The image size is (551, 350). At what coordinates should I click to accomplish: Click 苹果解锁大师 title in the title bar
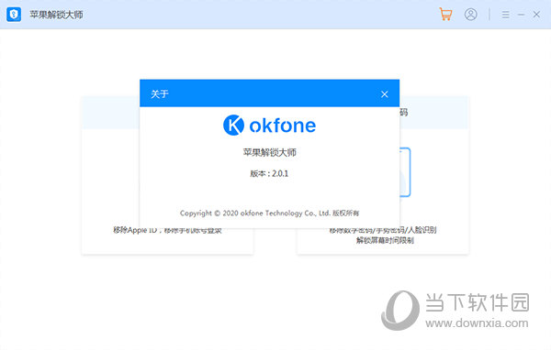coord(56,15)
